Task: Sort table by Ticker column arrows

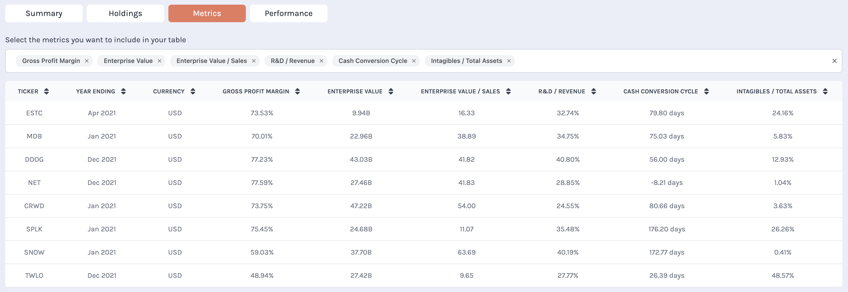Action: [x=46, y=91]
